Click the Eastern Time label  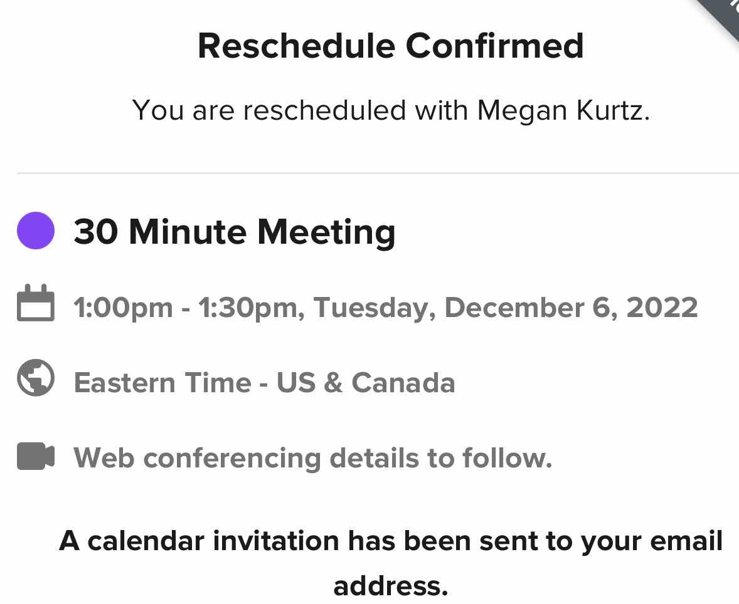[x=162, y=382]
